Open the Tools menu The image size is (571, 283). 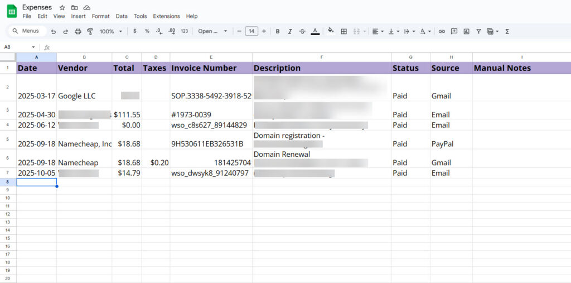[140, 16]
